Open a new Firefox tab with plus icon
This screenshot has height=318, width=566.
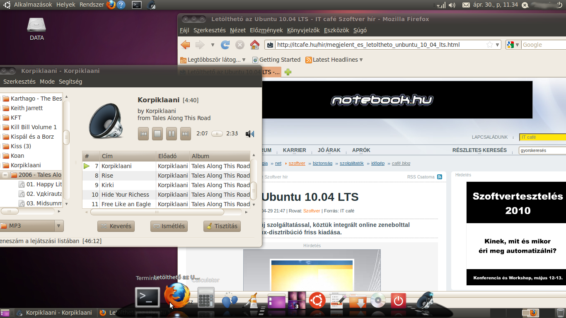288,72
